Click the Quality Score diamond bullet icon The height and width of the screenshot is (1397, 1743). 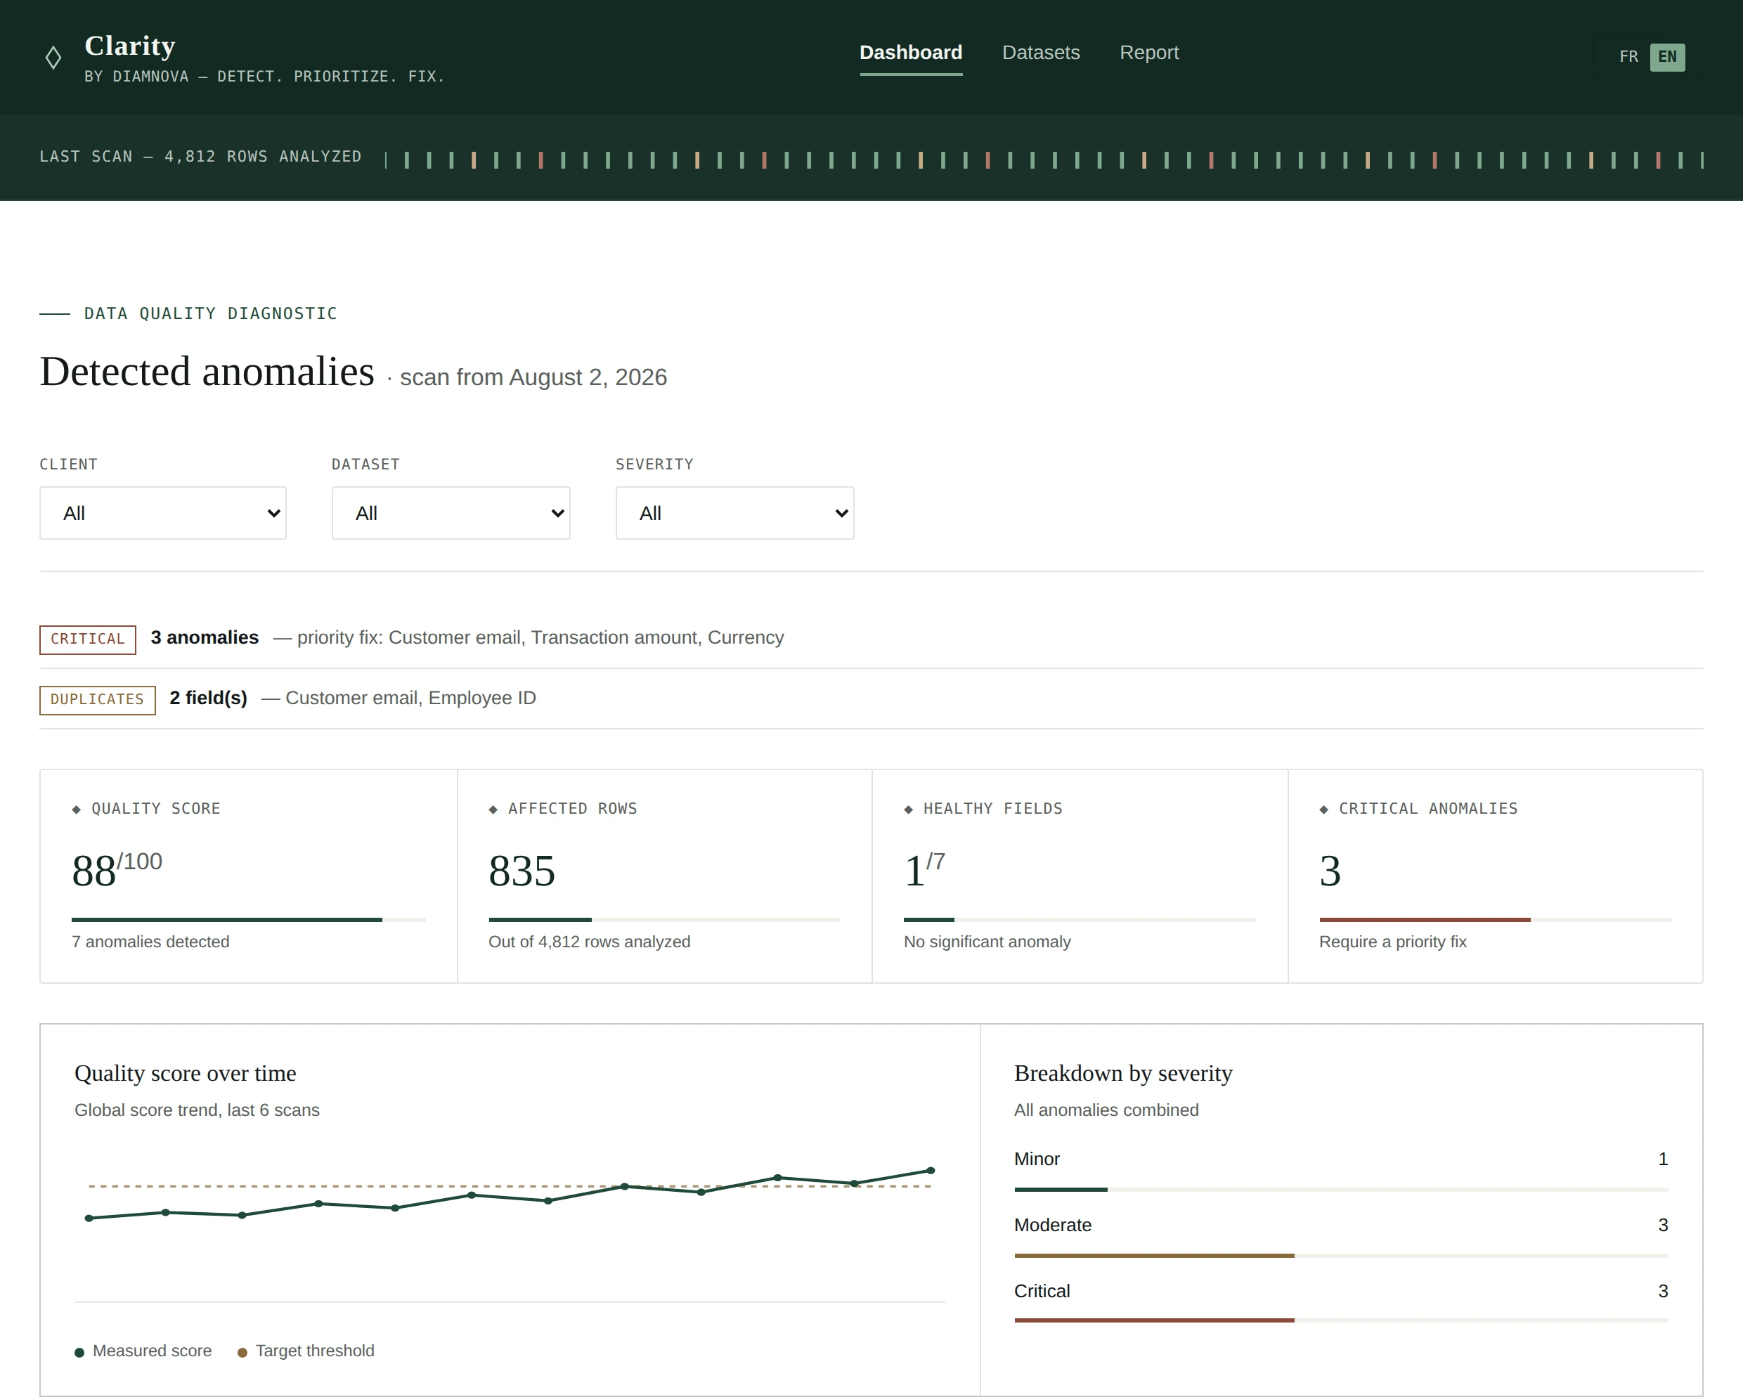(x=77, y=810)
